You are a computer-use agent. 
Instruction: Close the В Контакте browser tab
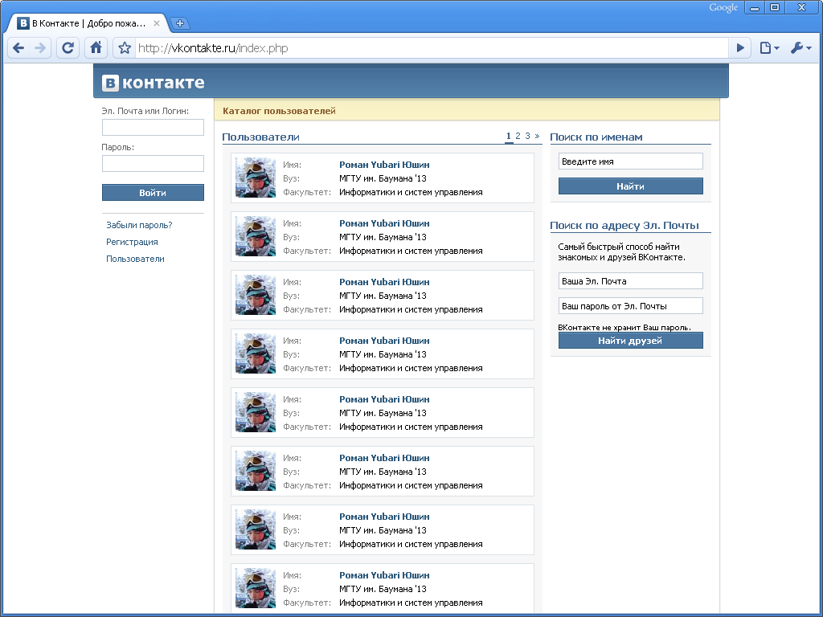pos(157,23)
